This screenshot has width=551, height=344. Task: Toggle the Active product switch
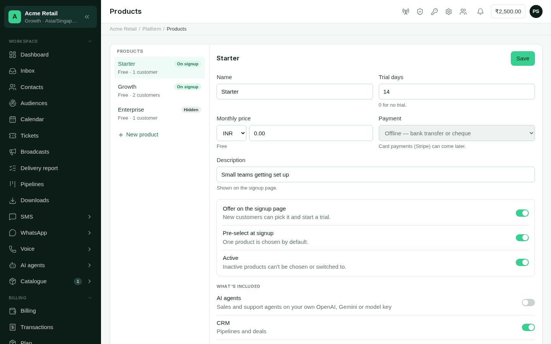[x=522, y=262]
